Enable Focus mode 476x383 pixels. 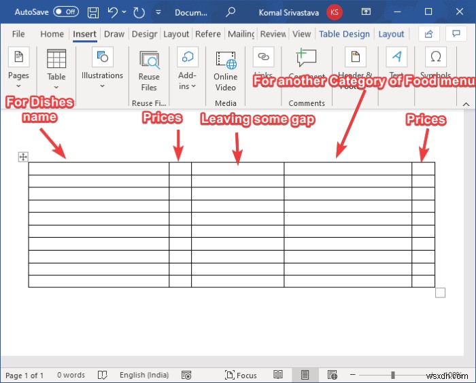coord(241,375)
